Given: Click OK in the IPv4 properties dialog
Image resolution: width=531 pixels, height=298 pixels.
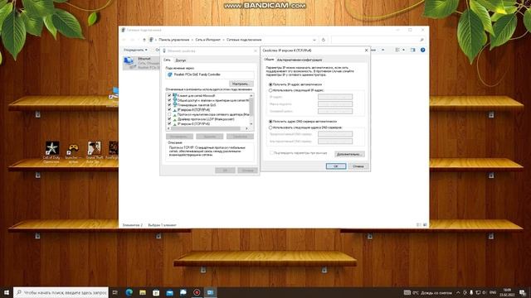Looking at the screenshot, I should 336,166.
